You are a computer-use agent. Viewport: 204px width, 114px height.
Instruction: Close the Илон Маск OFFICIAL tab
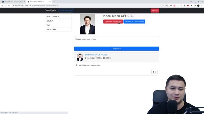[x=50, y=2]
